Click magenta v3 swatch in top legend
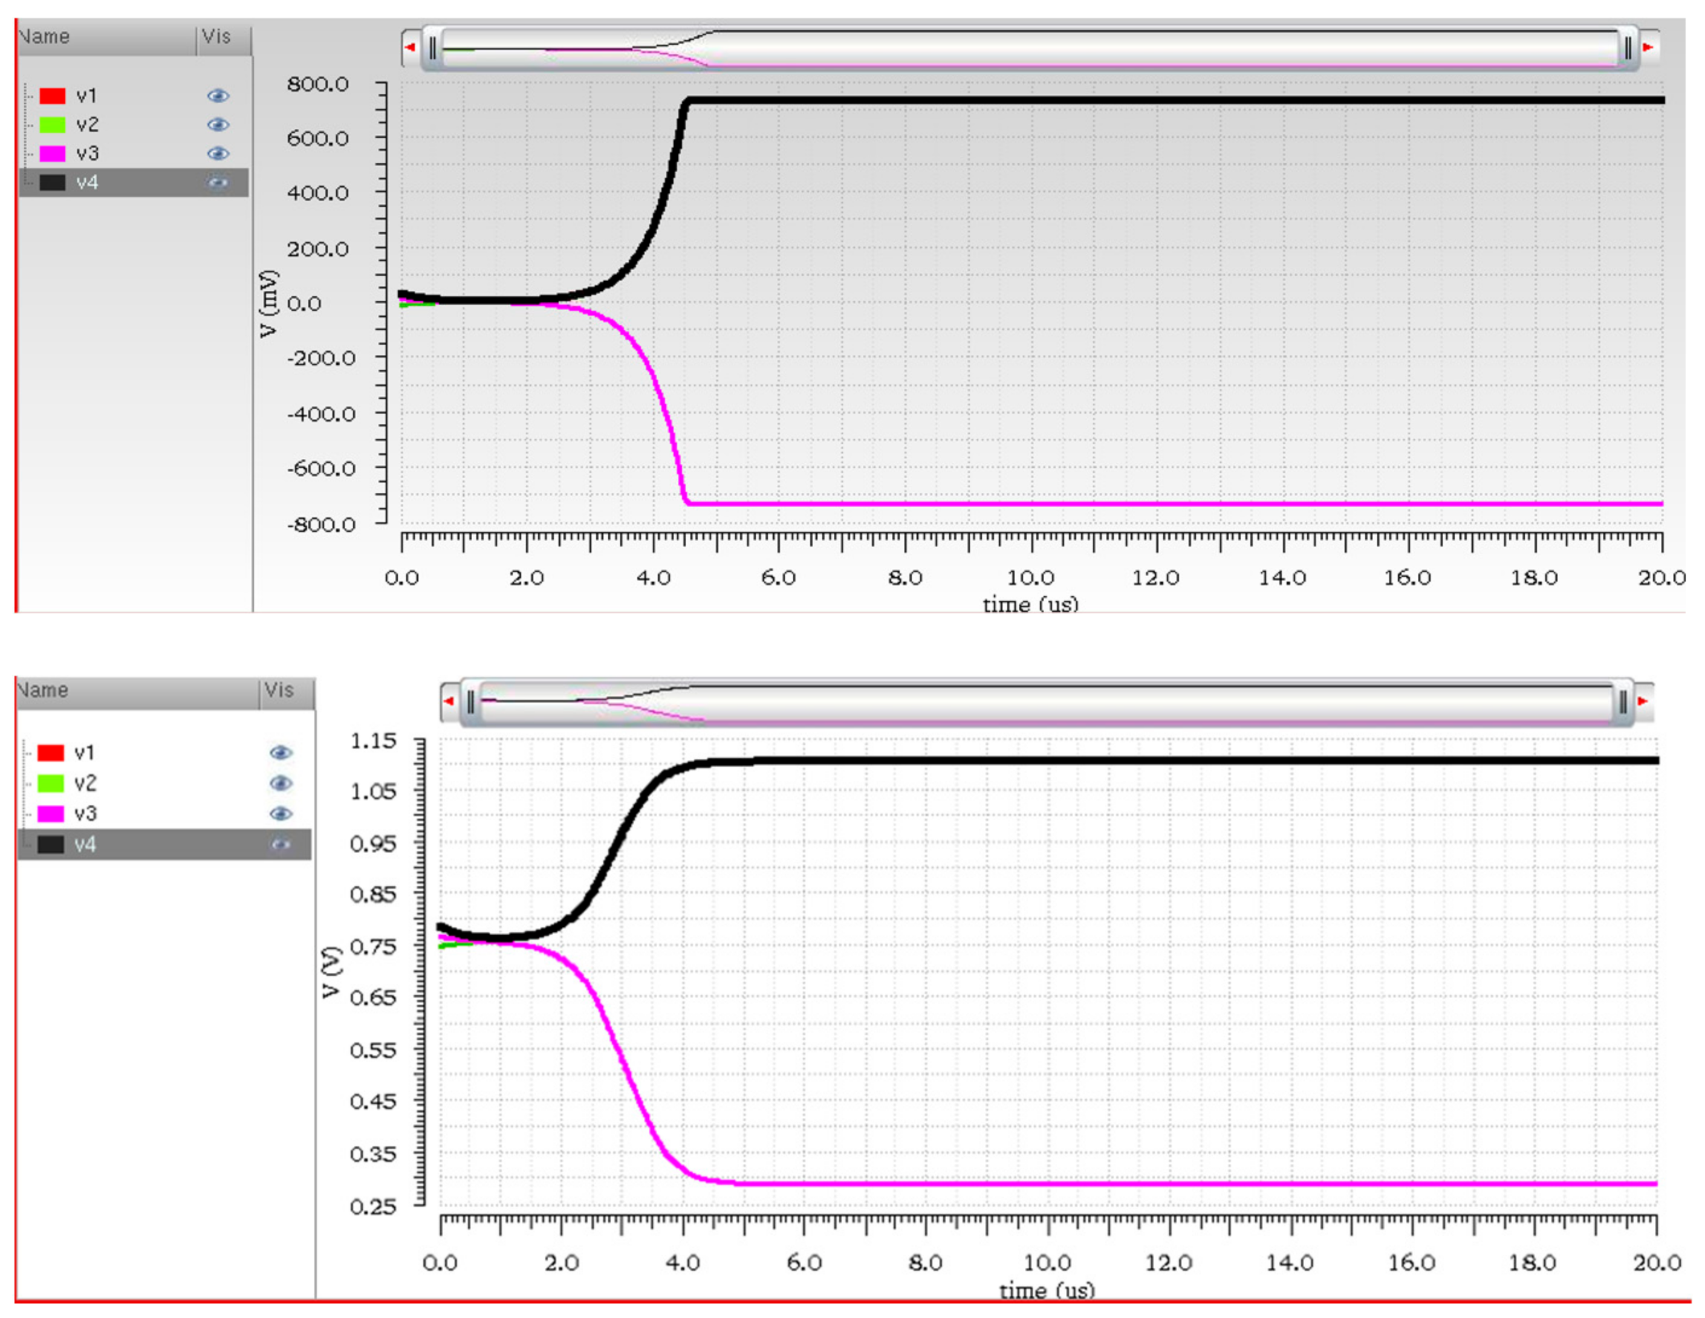Screen dimensions: 1705x1318 pyautogui.click(x=53, y=154)
